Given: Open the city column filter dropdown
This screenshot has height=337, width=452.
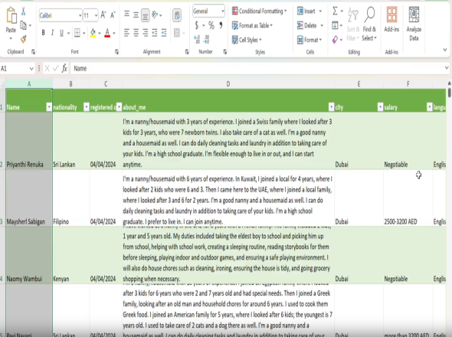Looking at the screenshot, I should [x=380, y=107].
